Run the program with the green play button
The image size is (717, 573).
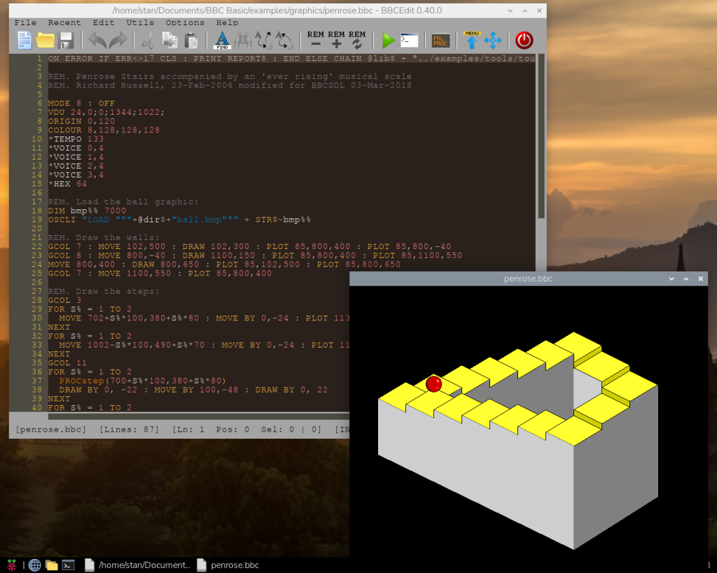389,40
